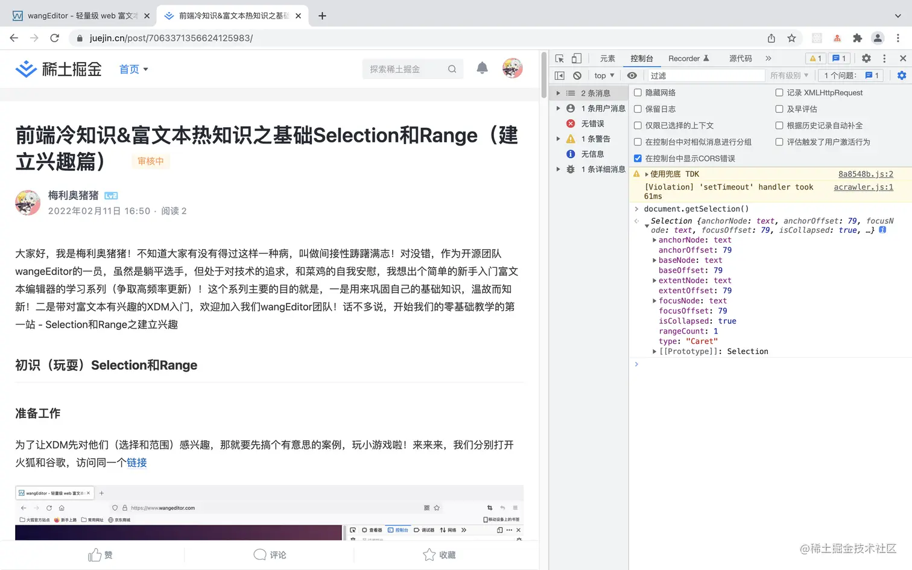
Task: Create live expression with eye icon
Action: (632, 75)
